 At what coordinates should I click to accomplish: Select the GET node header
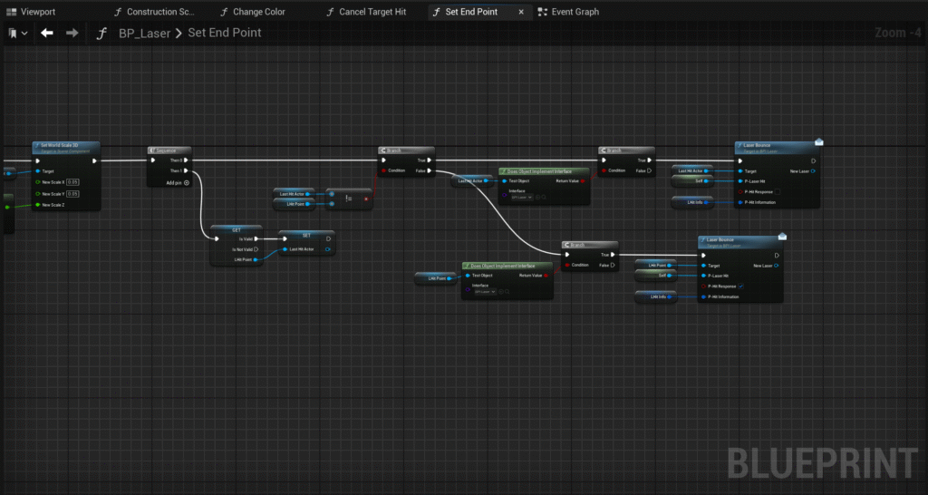pos(237,229)
